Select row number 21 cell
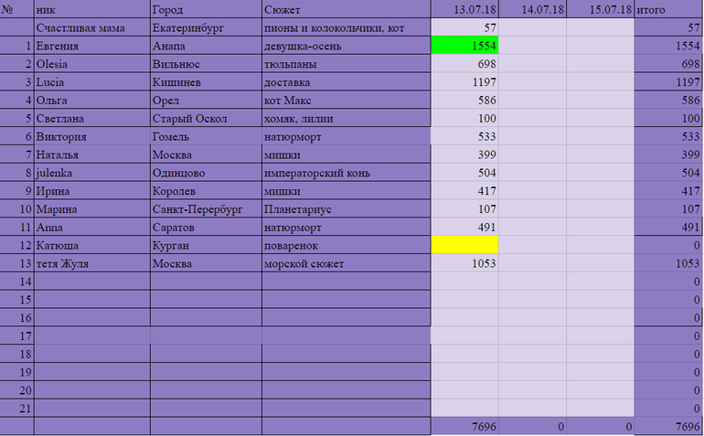 pos(17,408)
